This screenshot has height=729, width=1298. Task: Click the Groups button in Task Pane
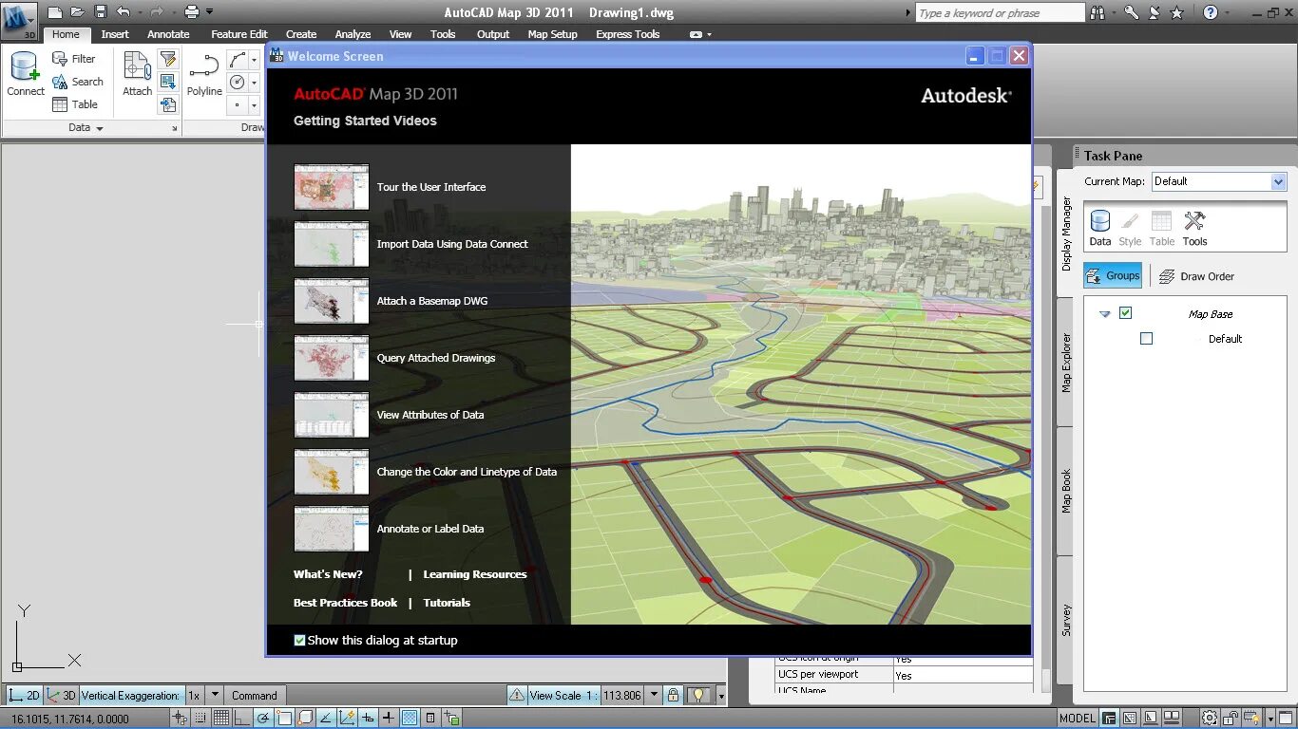point(1113,276)
